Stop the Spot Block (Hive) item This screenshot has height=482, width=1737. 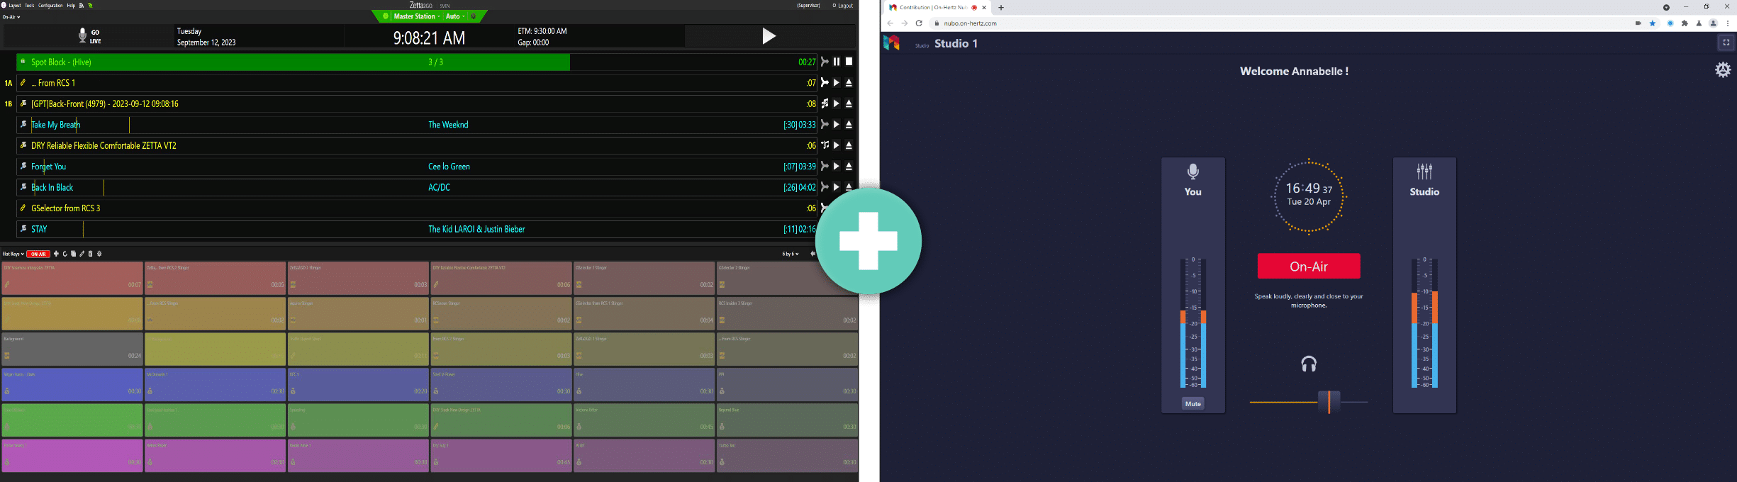[x=849, y=62]
